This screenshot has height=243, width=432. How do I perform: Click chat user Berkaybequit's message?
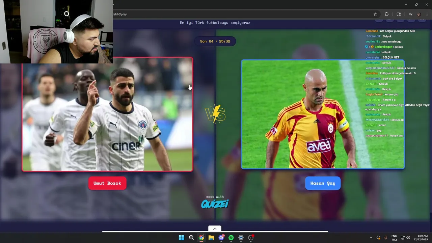384,47
